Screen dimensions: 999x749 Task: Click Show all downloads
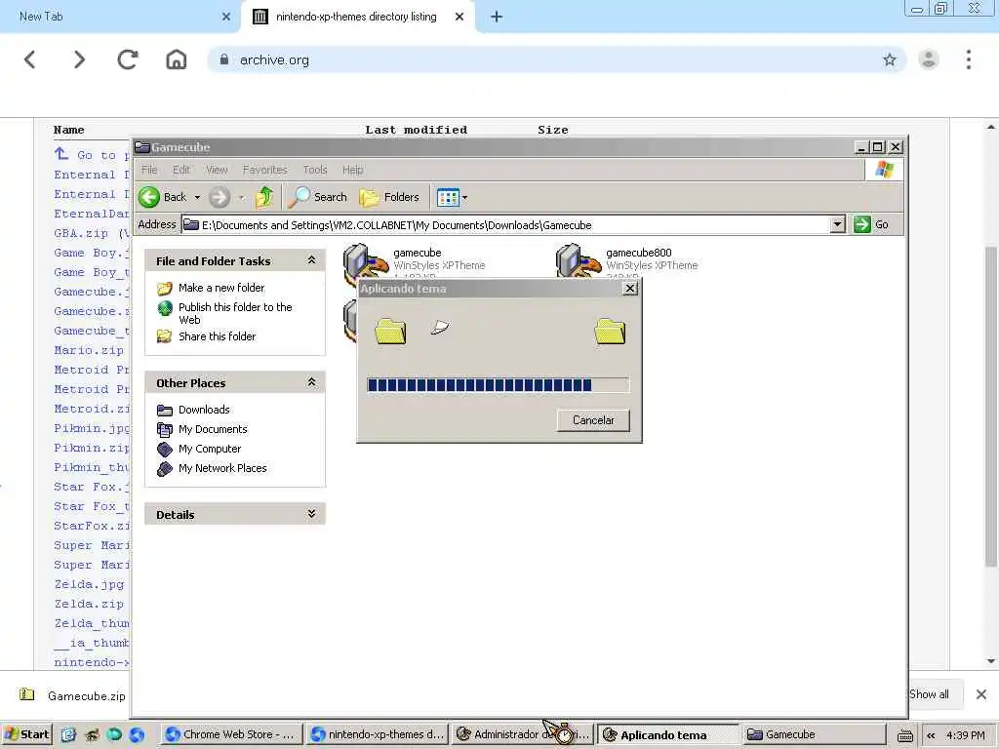click(x=929, y=694)
